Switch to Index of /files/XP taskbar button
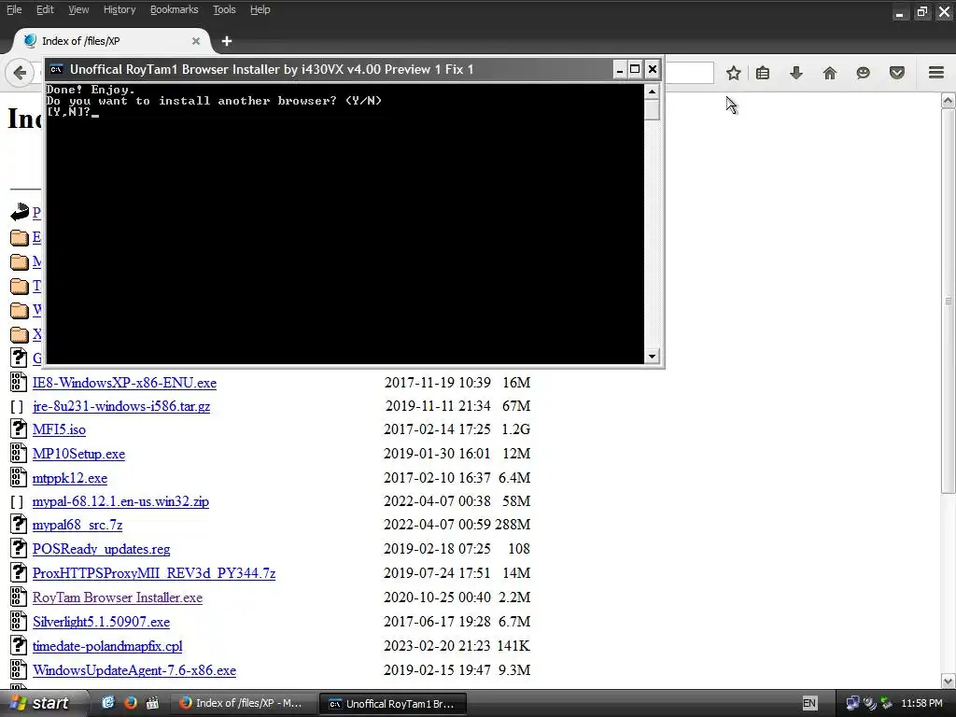The height and width of the screenshot is (717, 956). tap(243, 703)
